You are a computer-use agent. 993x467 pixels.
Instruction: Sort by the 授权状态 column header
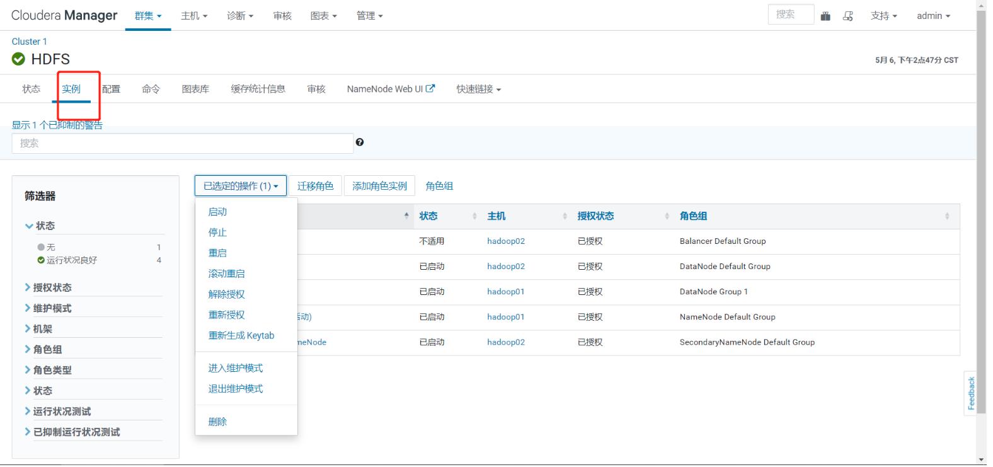click(595, 216)
